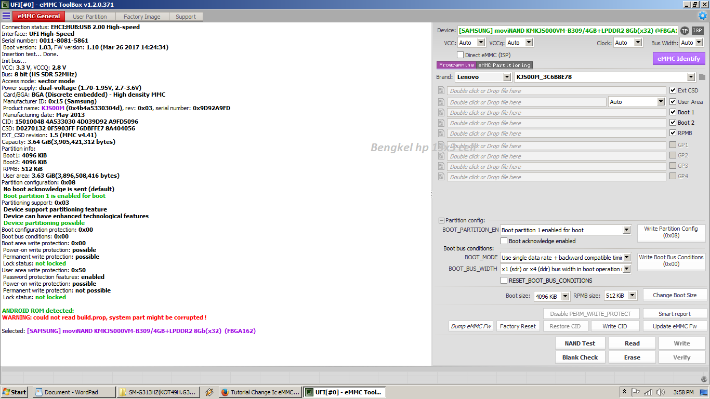Open the folder icon beside model dropdown
Viewport: 710px width, 399px height.
click(x=702, y=77)
